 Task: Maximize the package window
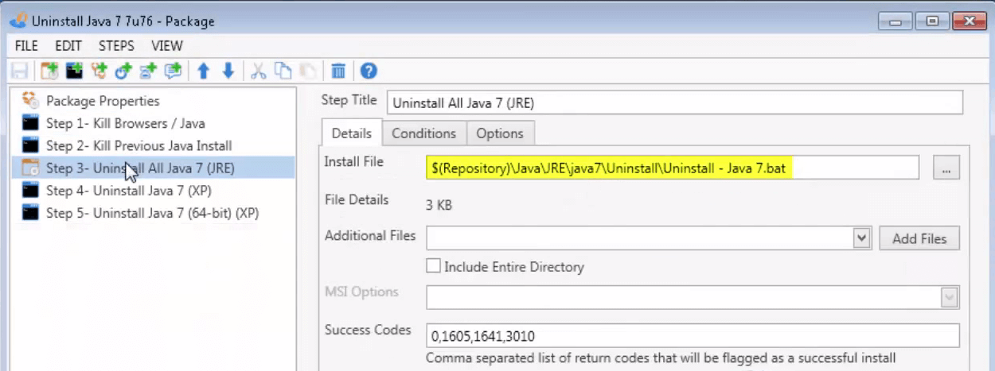point(932,21)
